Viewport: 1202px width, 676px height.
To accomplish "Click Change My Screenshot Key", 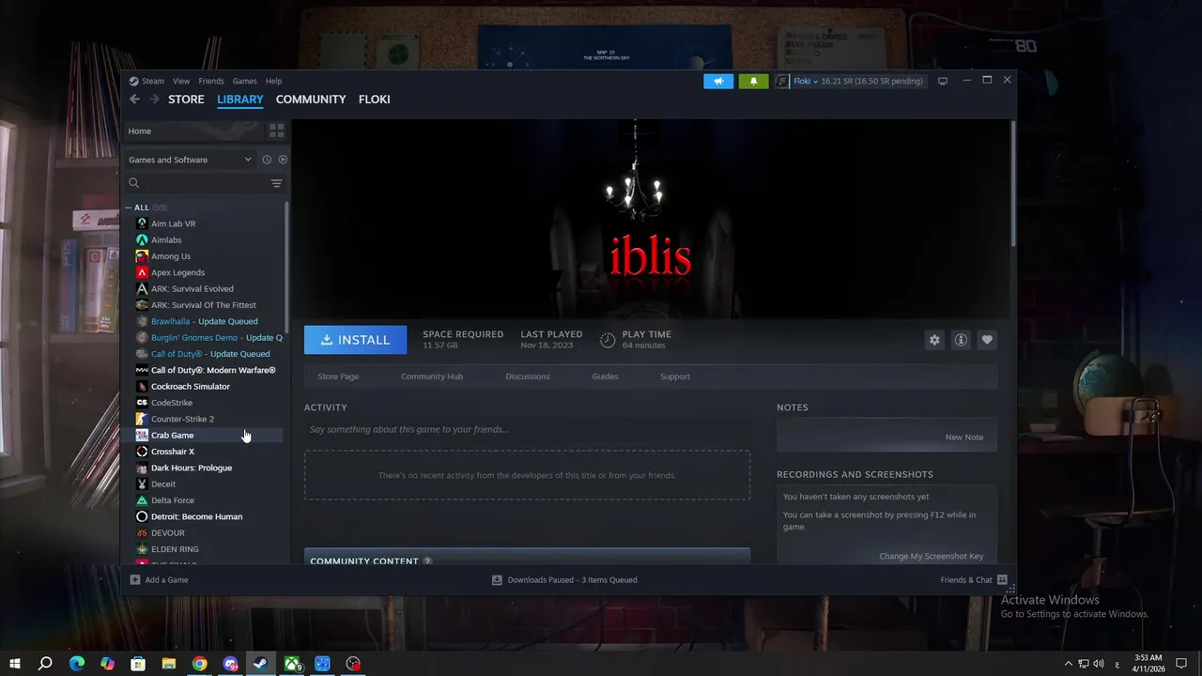I will coord(931,556).
